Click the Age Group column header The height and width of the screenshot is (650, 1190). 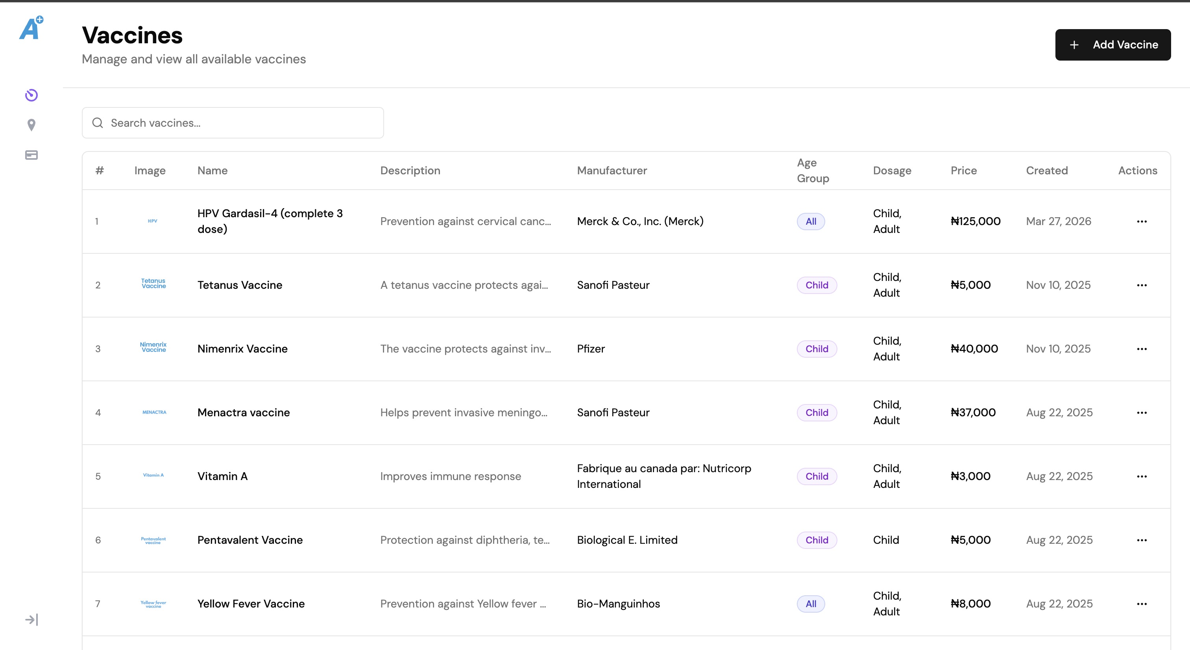click(813, 170)
